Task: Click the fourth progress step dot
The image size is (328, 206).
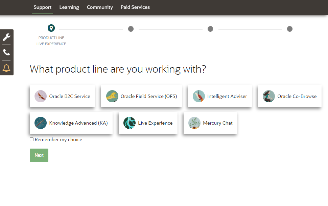Action: tap(290, 29)
